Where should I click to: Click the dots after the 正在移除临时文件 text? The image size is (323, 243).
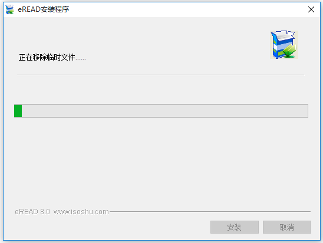coord(81,59)
